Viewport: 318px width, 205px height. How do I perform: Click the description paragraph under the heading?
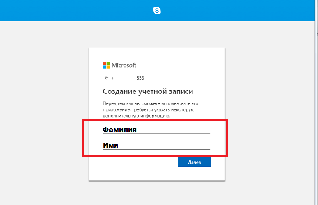pos(150,109)
